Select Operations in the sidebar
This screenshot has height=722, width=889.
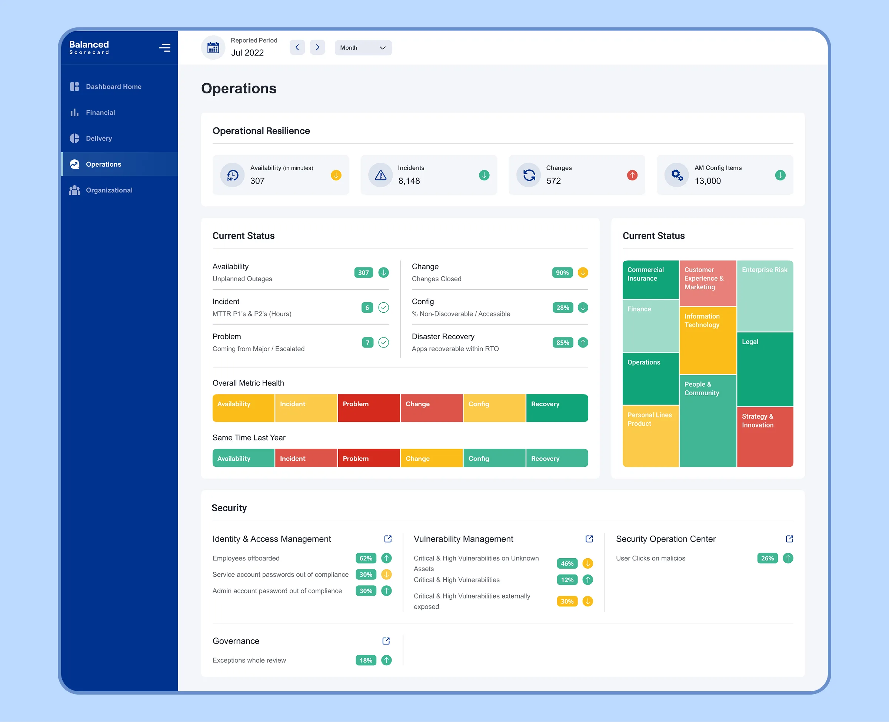119,164
